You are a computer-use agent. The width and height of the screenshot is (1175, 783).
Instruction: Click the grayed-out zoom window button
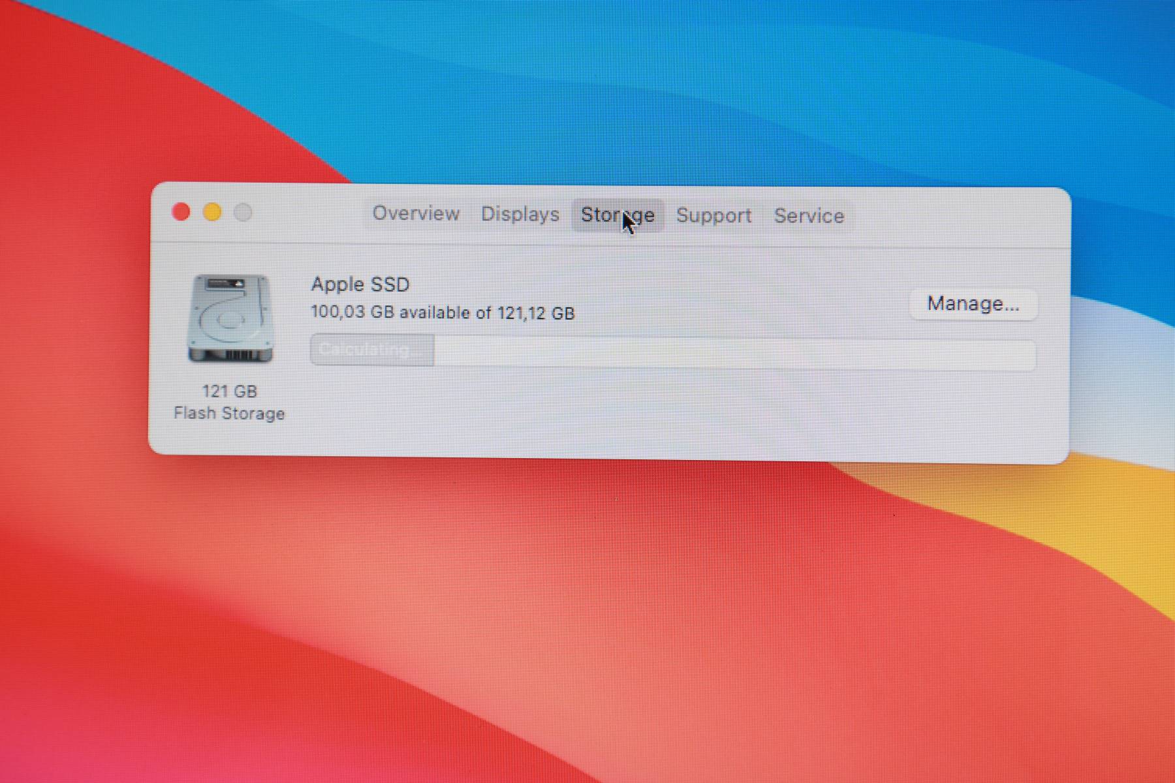[x=243, y=213]
